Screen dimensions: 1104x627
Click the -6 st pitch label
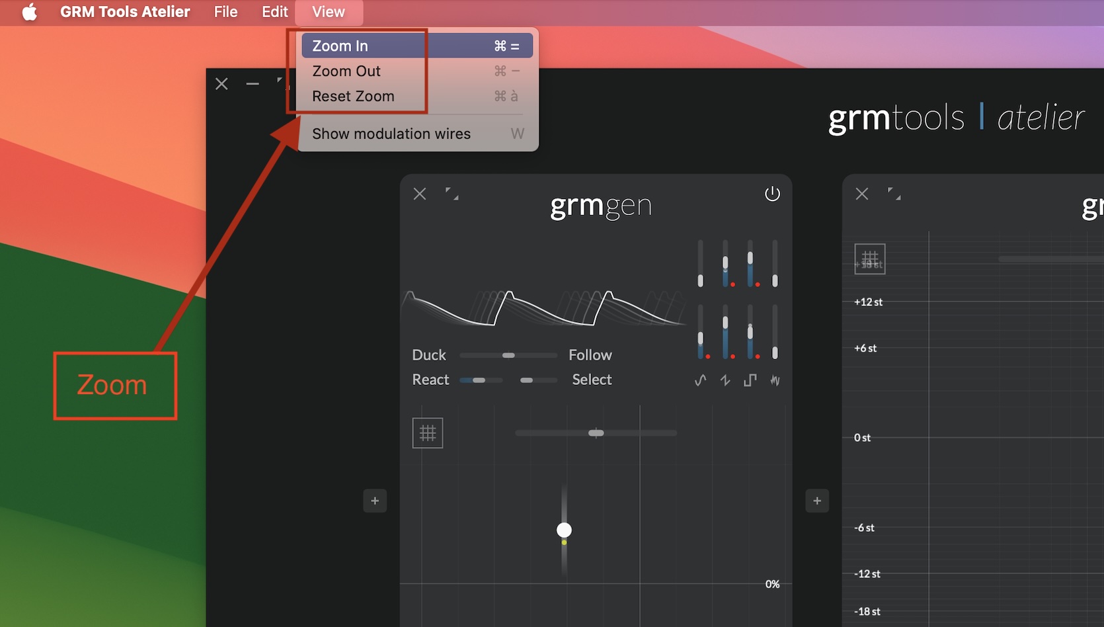[864, 528]
